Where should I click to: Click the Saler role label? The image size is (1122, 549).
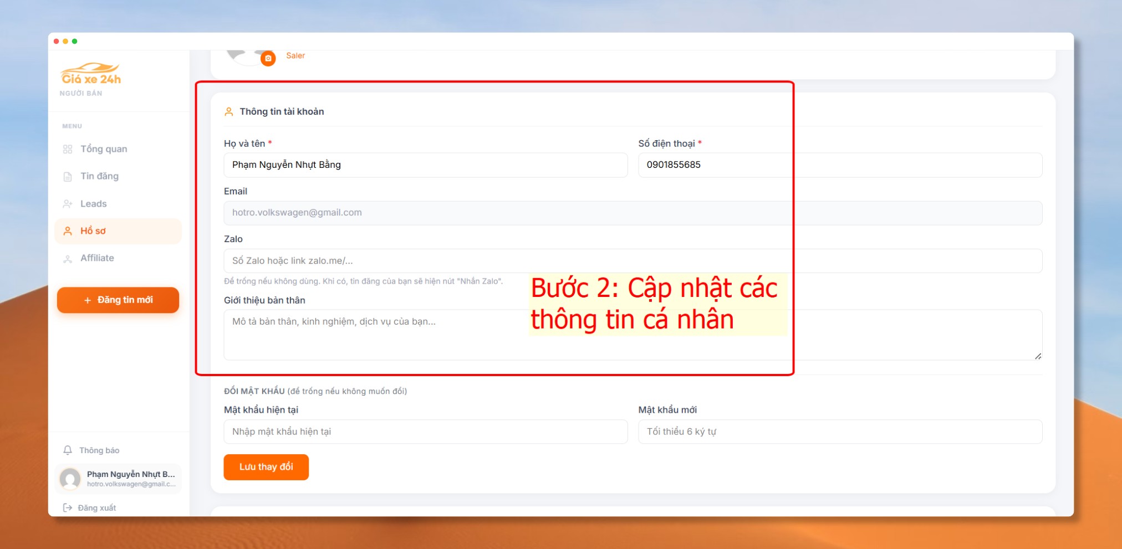coord(295,55)
